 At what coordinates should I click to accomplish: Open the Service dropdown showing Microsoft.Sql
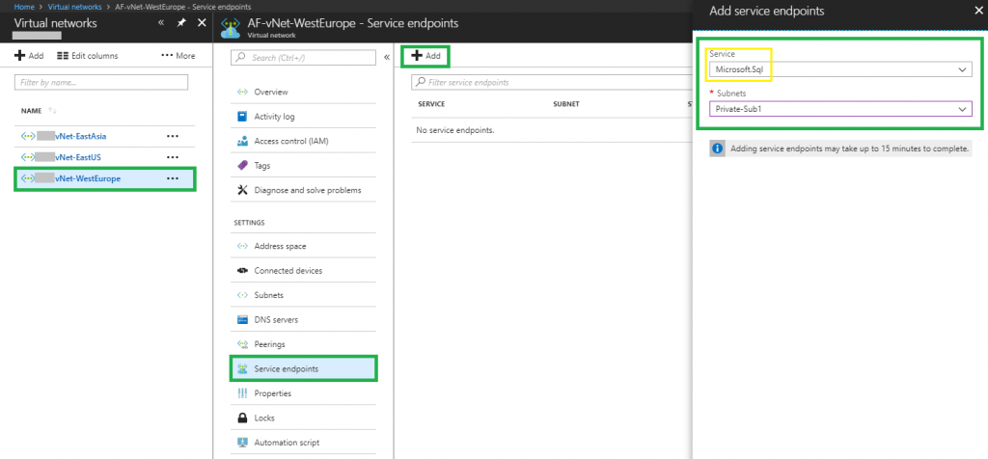coord(840,69)
